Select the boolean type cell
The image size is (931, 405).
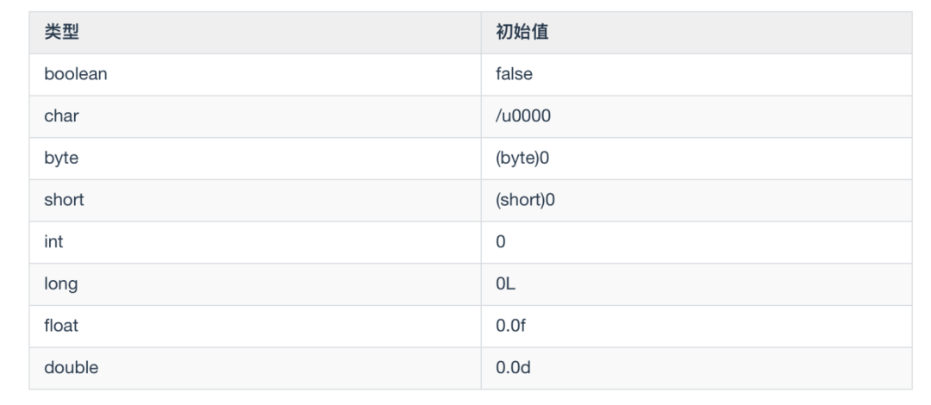[76, 74]
